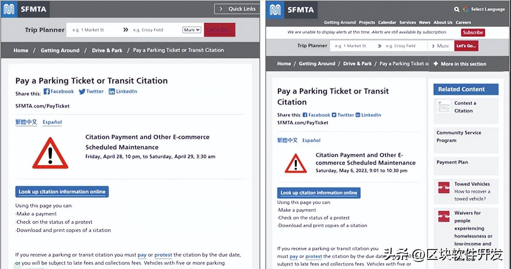The image size is (511, 269).
Task: Click the Crissy Field destination field beside Muni select box
Action: (155, 30)
